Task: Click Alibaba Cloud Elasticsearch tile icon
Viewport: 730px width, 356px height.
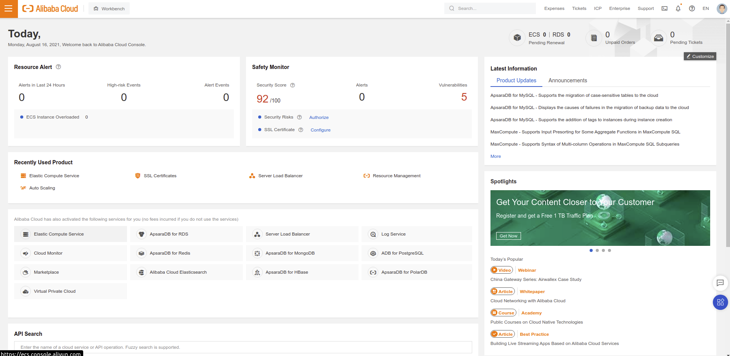Action: 141,272
